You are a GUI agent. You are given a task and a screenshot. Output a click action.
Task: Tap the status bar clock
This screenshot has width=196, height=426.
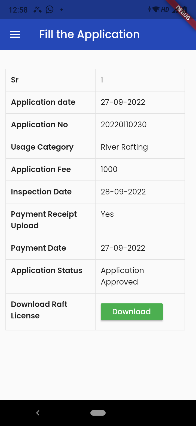pyautogui.click(x=18, y=10)
